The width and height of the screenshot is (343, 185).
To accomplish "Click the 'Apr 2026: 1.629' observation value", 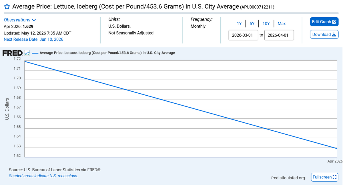I will [19, 26].
